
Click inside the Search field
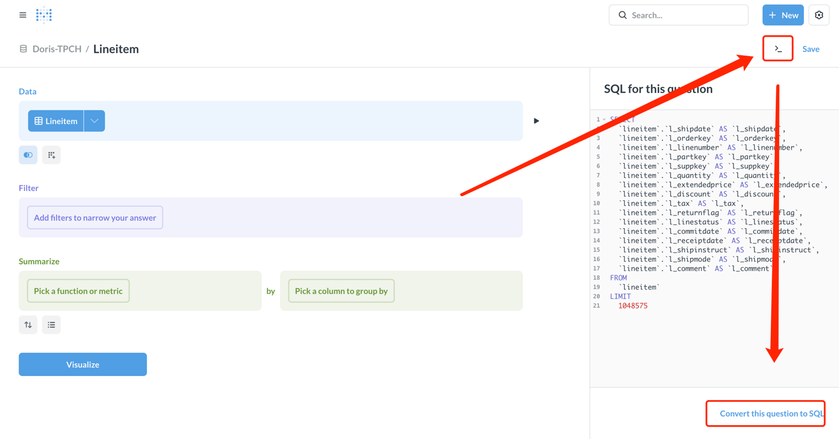coord(678,15)
